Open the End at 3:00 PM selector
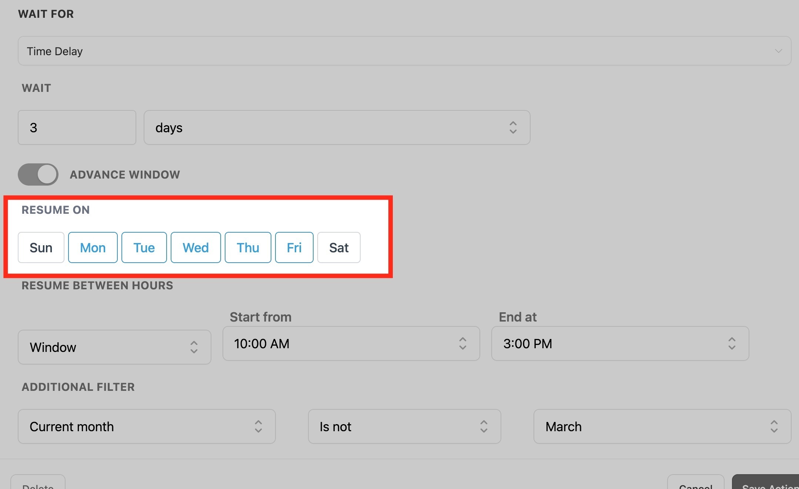799x489 pixels. pyautogui.click(x=620, y=343)
